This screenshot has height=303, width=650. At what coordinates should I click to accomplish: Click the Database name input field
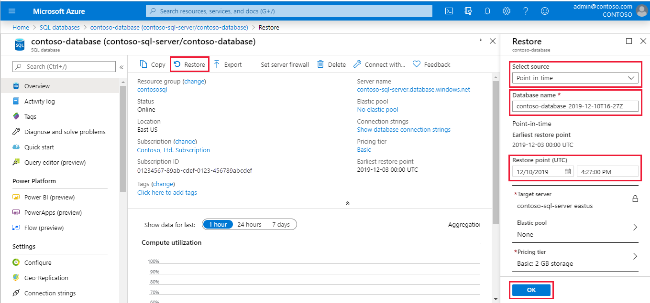(x=574, y=106)
